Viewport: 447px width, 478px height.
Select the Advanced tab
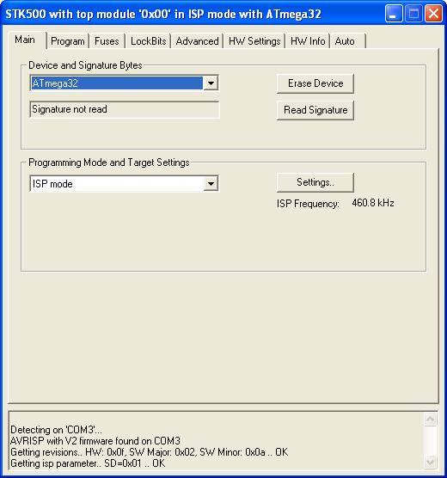[x=197, y=41]
